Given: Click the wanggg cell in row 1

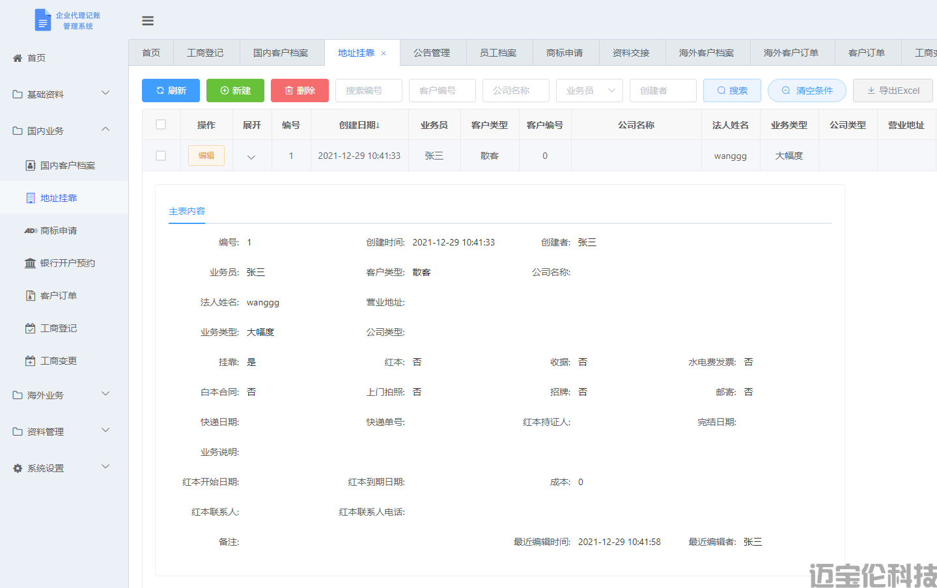Looking at the screenshot, I should [731, 156].
